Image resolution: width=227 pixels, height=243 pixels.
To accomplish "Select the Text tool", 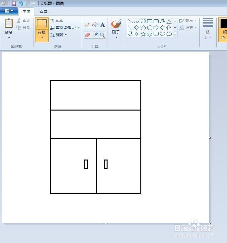I will [102, 24].
